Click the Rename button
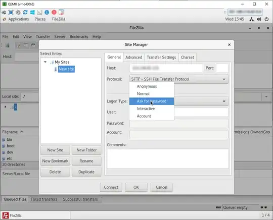This screenshot has height=220, width=273. point(86,161)
